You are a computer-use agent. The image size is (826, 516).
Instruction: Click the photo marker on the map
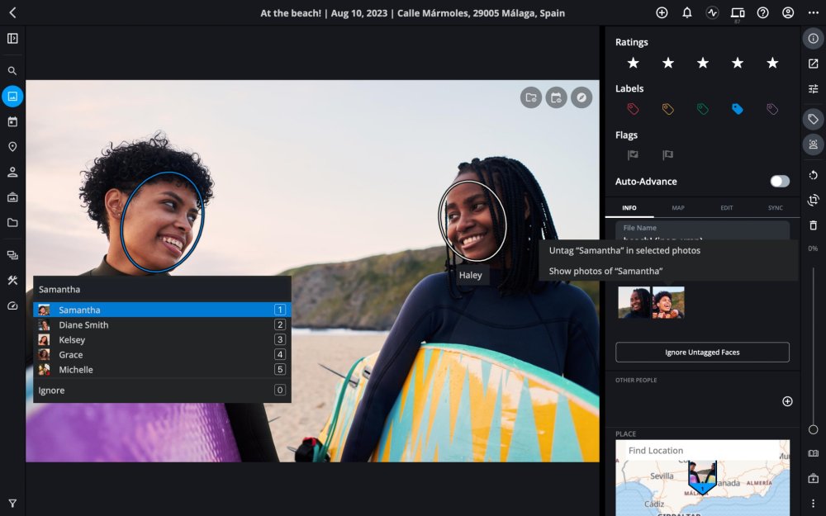pos(702,477)
